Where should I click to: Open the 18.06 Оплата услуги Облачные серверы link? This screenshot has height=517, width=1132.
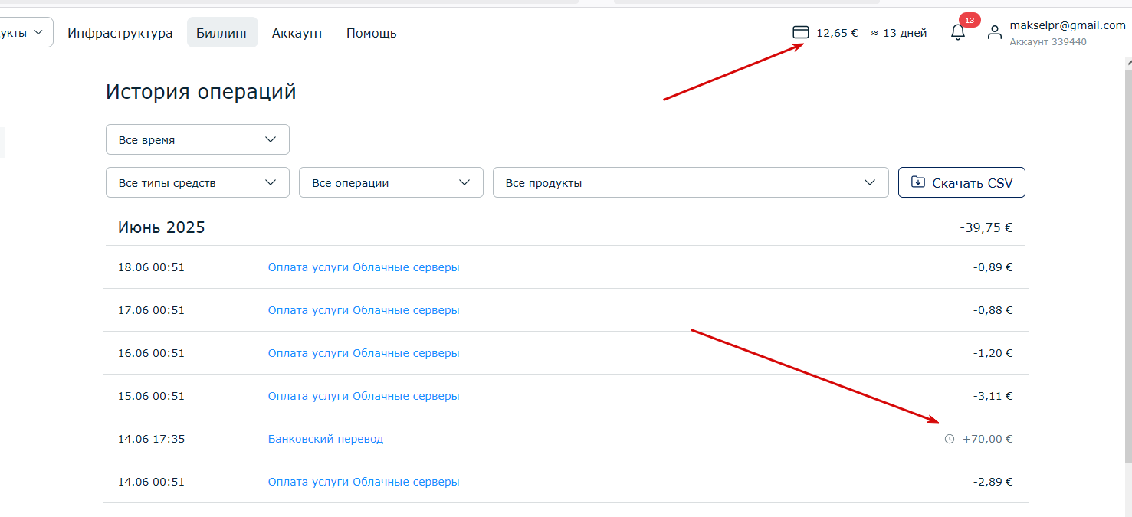click(363, 267)
